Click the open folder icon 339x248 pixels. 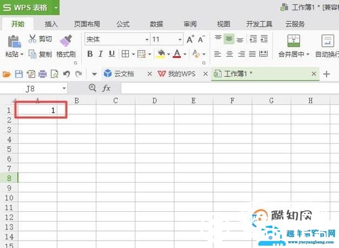point(7,74)
